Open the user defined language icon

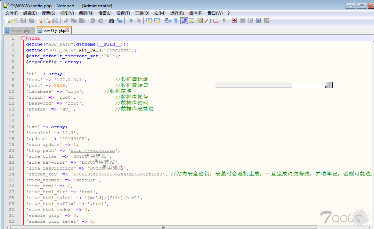pyautogui.click(x=192, y=21)
